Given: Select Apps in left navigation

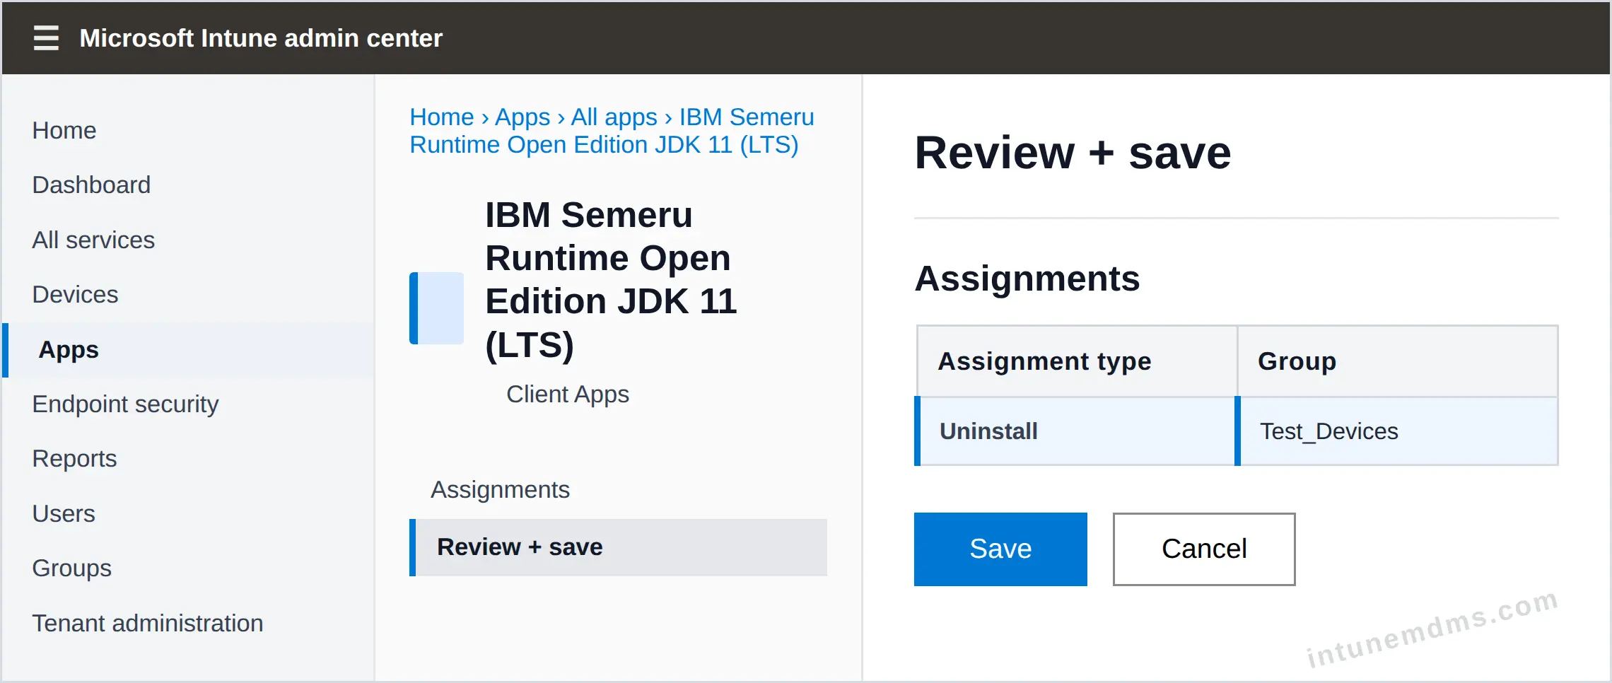Looking at the screenshot, I should (188, 350).
